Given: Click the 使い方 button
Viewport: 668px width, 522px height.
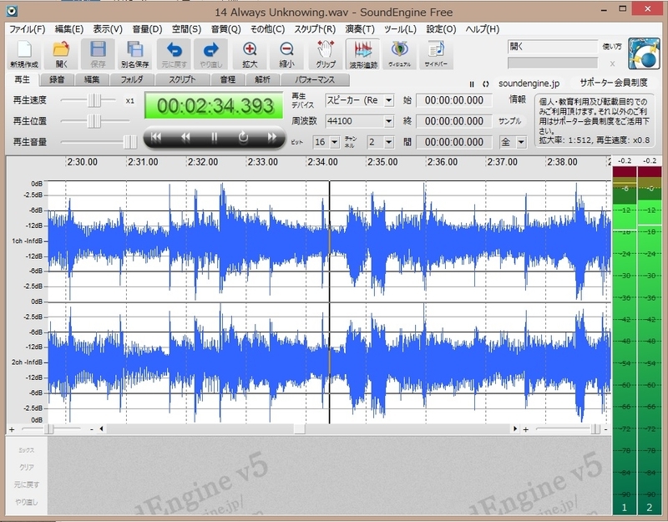Looking at the screenshot, I should [612, 47].
